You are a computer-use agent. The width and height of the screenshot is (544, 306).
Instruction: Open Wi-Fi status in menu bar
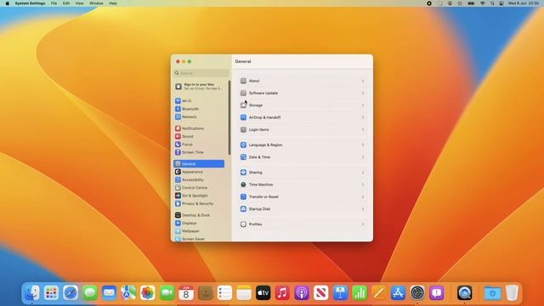coord(482,3)
